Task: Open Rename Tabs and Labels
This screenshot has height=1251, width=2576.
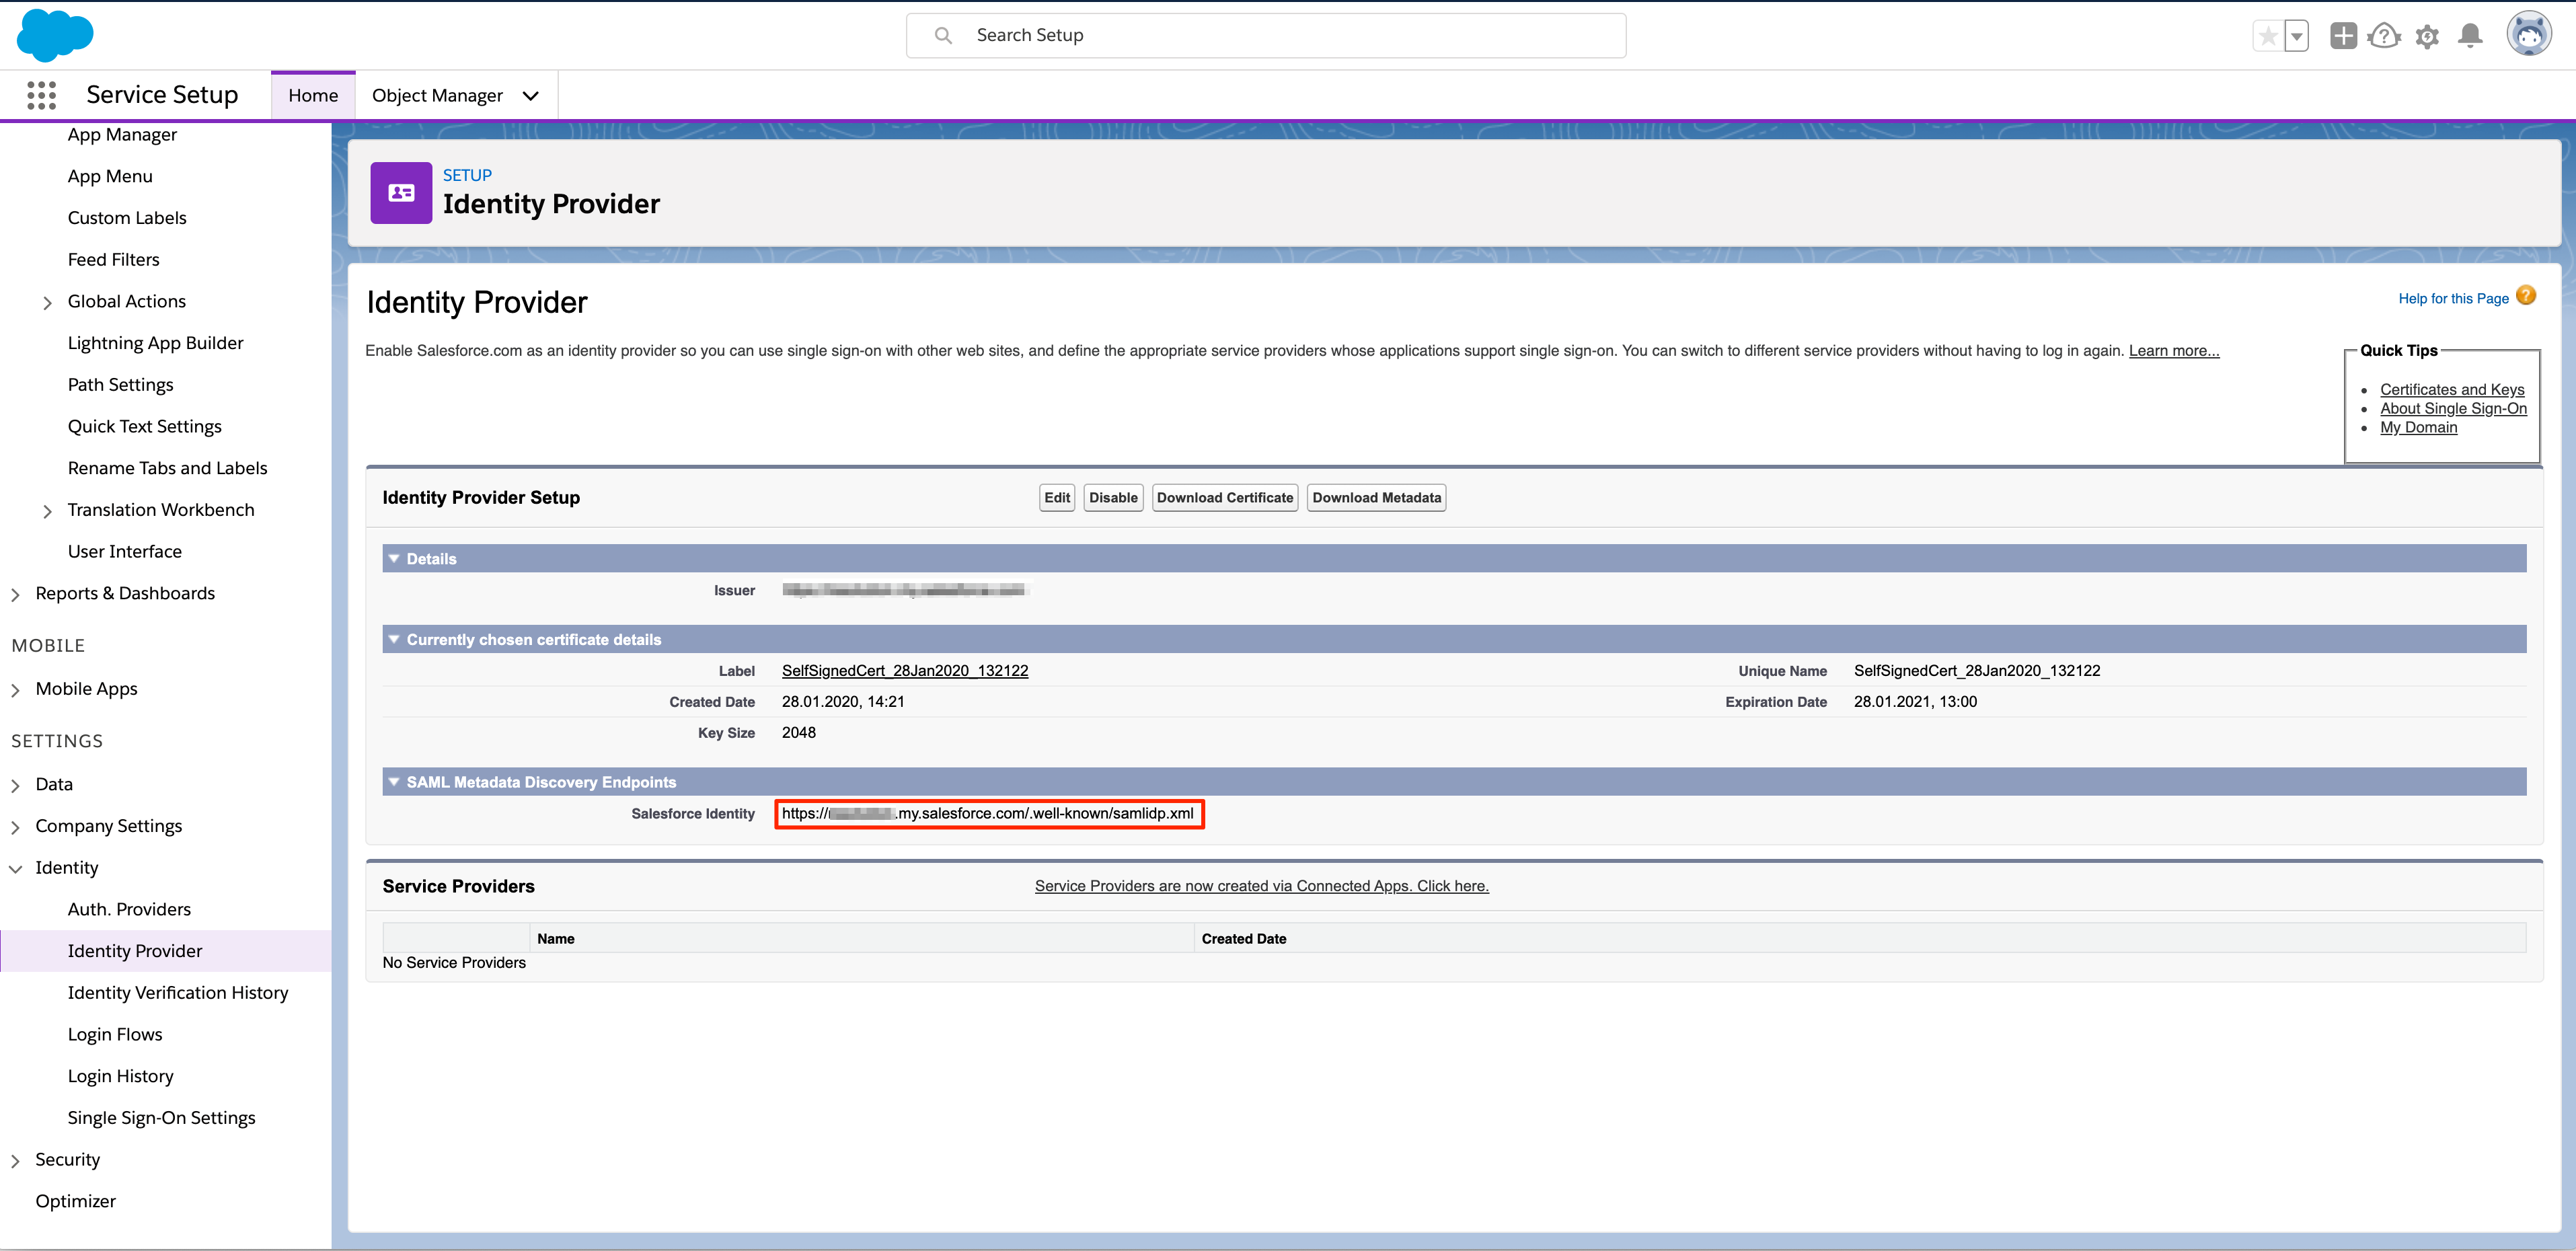Action: pyautogui.click(x=168, y=468)
